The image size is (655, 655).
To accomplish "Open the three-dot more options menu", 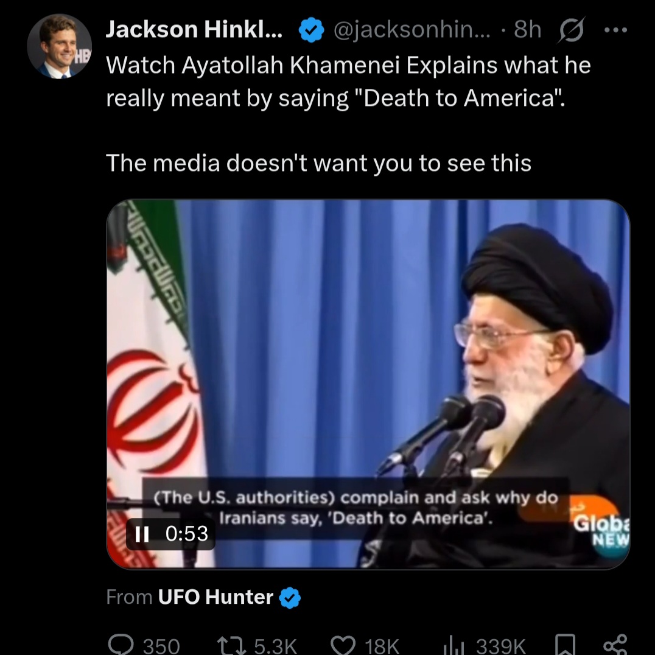I will coord(615,30).
